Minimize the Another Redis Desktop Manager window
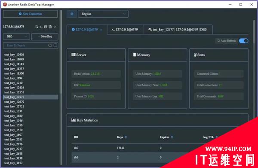This screenshot has height=168, width=258. click(230, 4)
